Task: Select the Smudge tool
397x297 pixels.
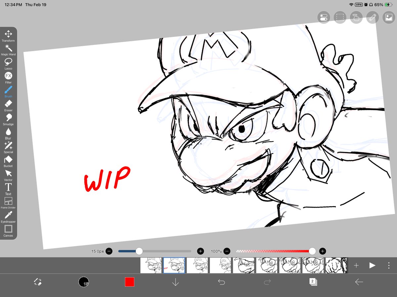Action: [x=8, y=119]
